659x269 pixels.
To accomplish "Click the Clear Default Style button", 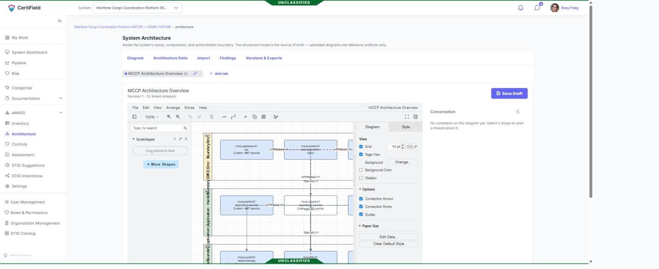I will point(388,244).
